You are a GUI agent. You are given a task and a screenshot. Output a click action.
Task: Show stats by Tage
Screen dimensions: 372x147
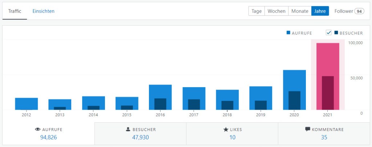pyautogui.click(x=256, y=11)
